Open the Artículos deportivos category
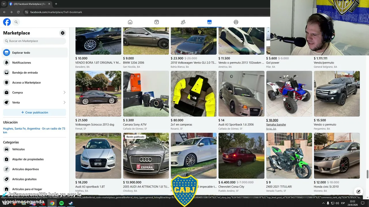This screenshot has width=369, height=207. click(35, 169)
